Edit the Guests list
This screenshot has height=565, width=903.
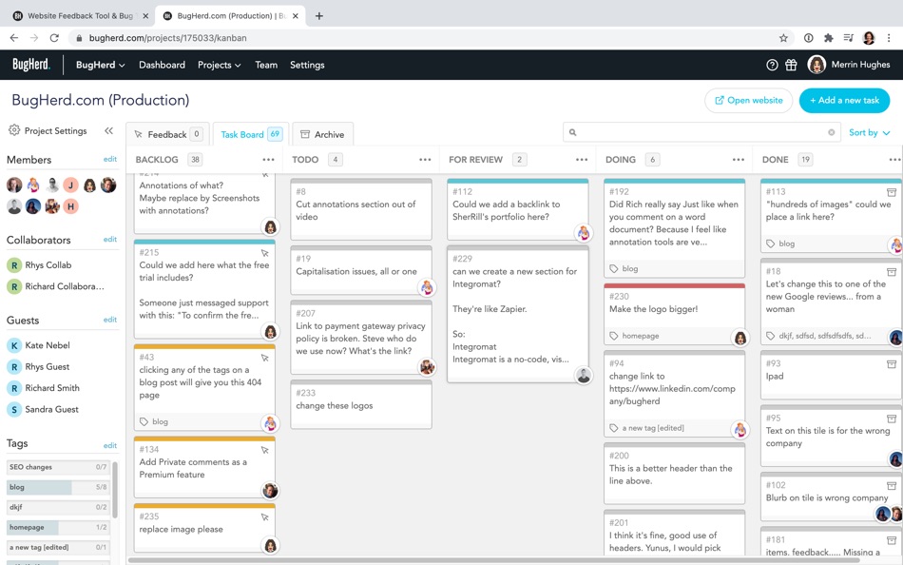(x=110, y=320)
